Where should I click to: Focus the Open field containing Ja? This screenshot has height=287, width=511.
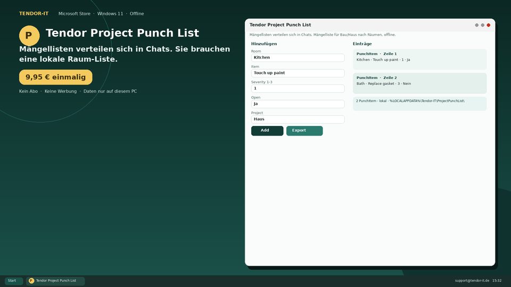tap(298, 104)
